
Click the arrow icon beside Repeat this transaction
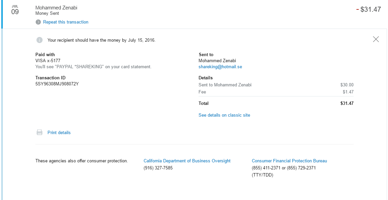coord(38,22)
